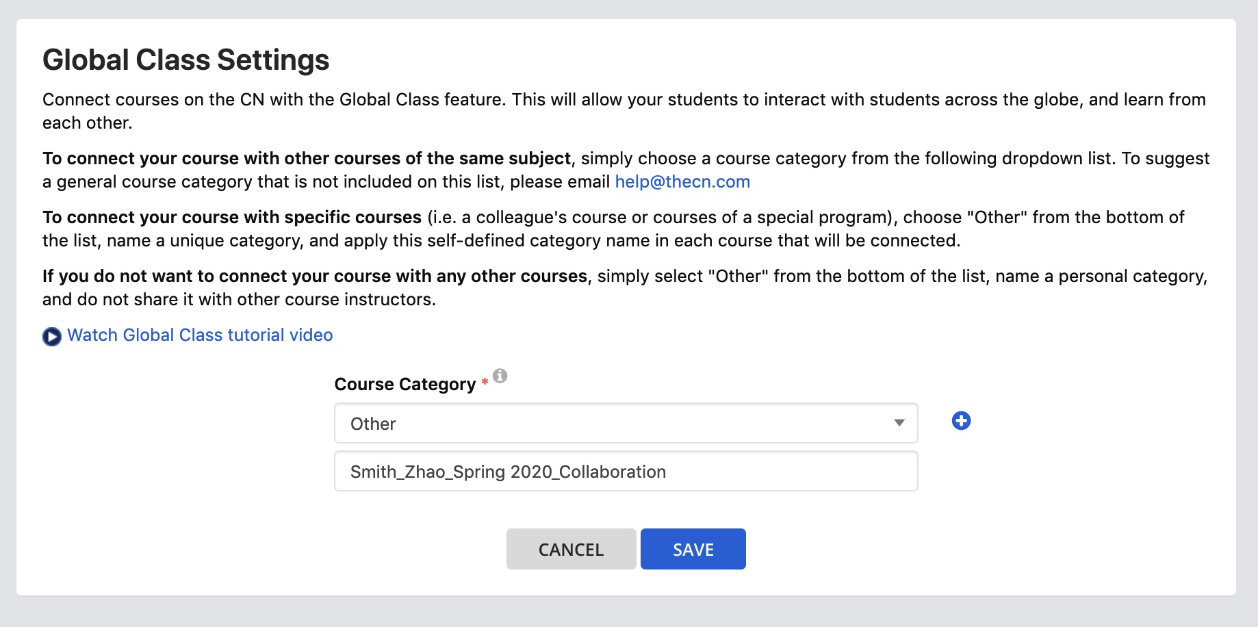
Task: Click the sentence mentioning a colleague's course
Action: click(x=613, y=229)
